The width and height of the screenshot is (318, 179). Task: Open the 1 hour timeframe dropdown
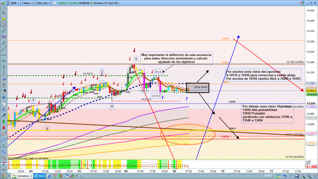click(x=27, y=3)
